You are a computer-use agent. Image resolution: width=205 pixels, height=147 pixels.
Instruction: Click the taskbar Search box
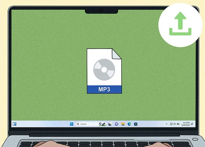(85, 124)
